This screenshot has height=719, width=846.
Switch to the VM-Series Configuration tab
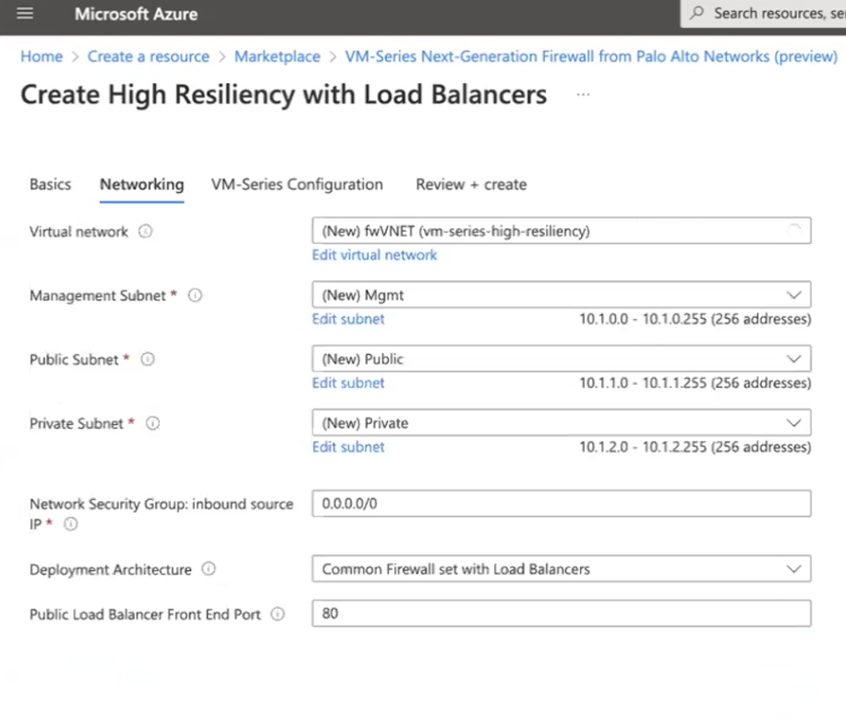pyautogui.click(x=296, y=185)
